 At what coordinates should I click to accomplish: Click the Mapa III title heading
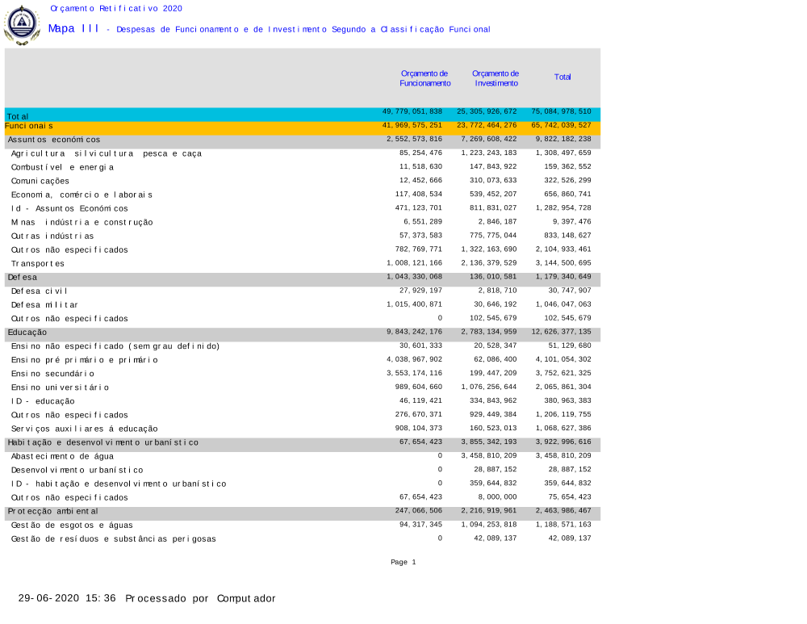pyautogui.click(x=73, y=29)
